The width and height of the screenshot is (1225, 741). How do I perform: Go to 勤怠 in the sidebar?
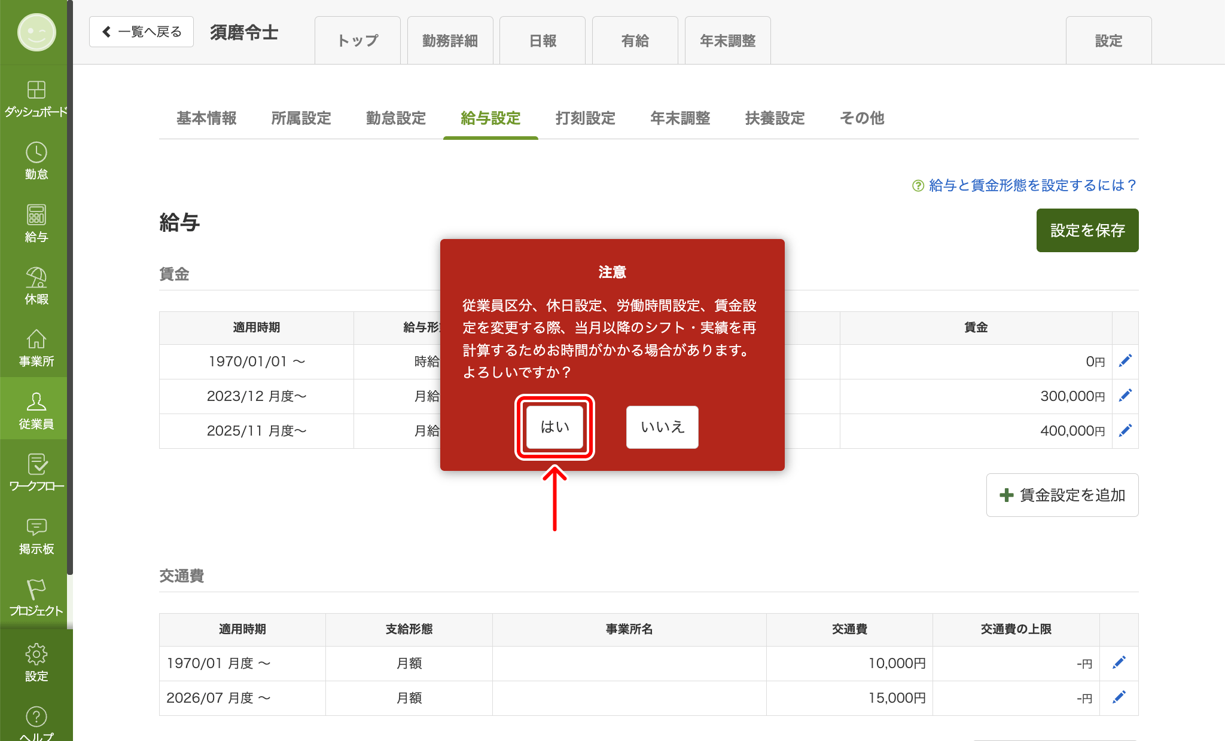pyautogui.click(x=36, y=161)
